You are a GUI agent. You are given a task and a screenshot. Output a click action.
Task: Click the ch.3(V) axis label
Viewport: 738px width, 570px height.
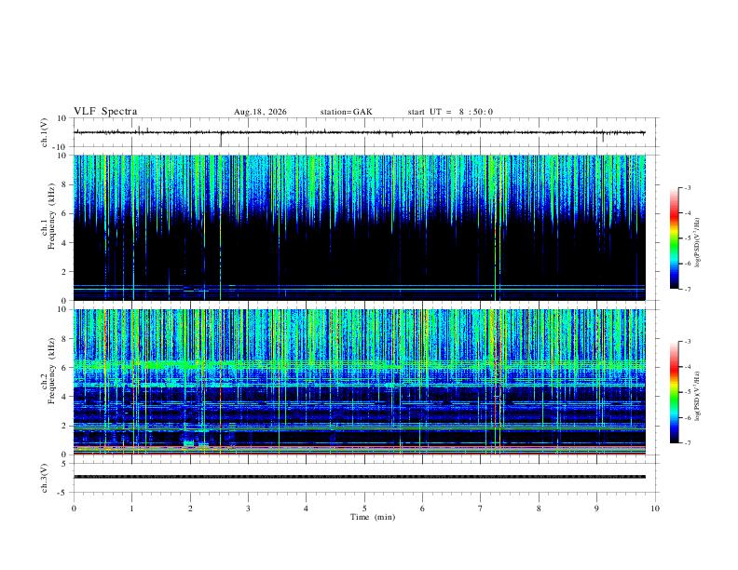point(45,479)
